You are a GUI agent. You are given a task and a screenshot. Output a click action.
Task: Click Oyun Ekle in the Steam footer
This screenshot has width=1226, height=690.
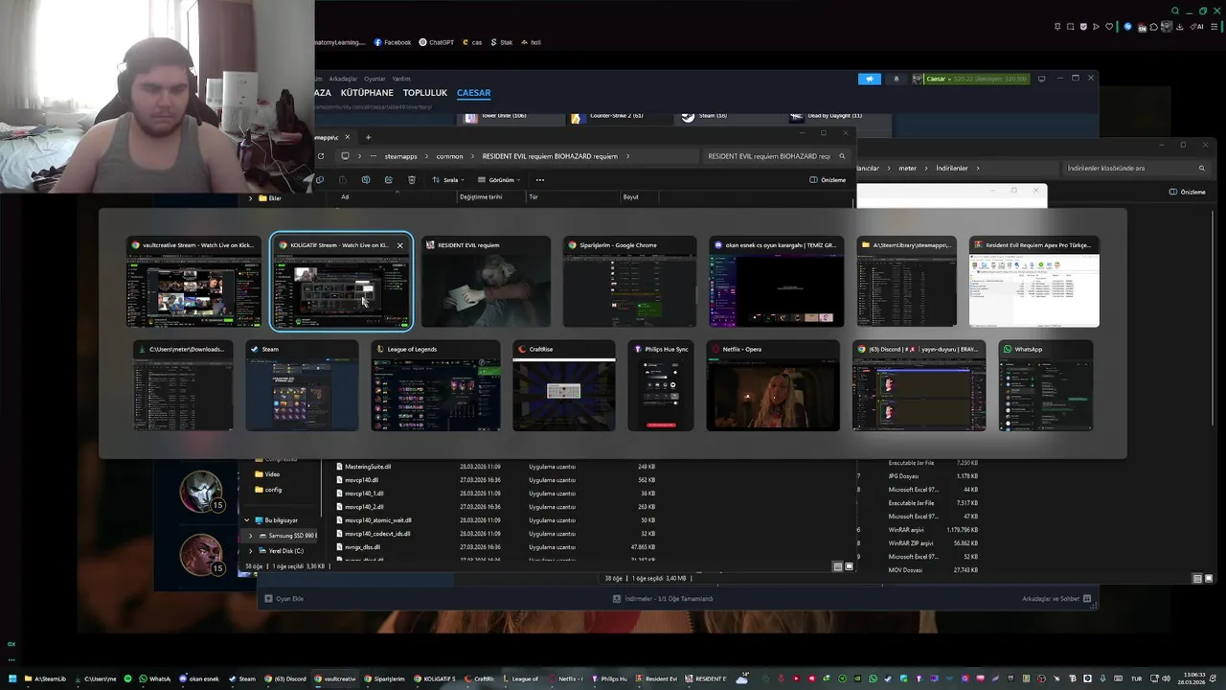pos(284,599)
